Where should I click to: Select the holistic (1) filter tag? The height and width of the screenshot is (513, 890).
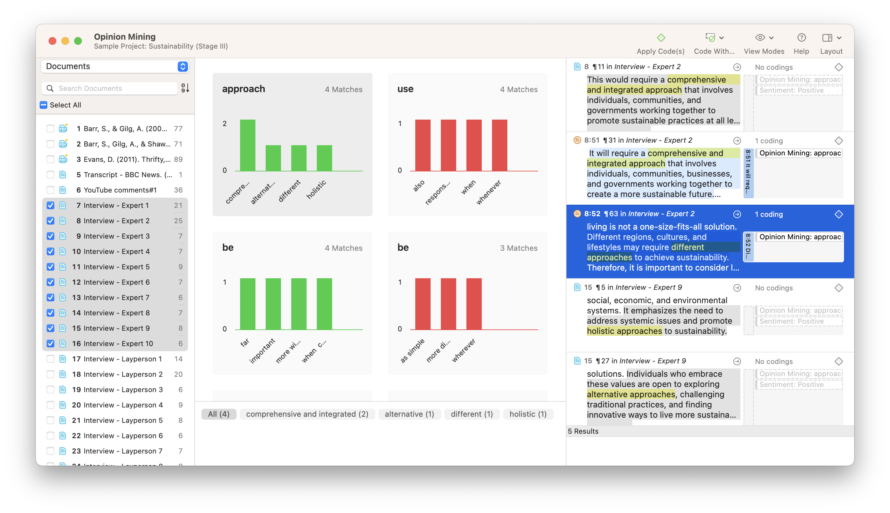tap(528, 414)
